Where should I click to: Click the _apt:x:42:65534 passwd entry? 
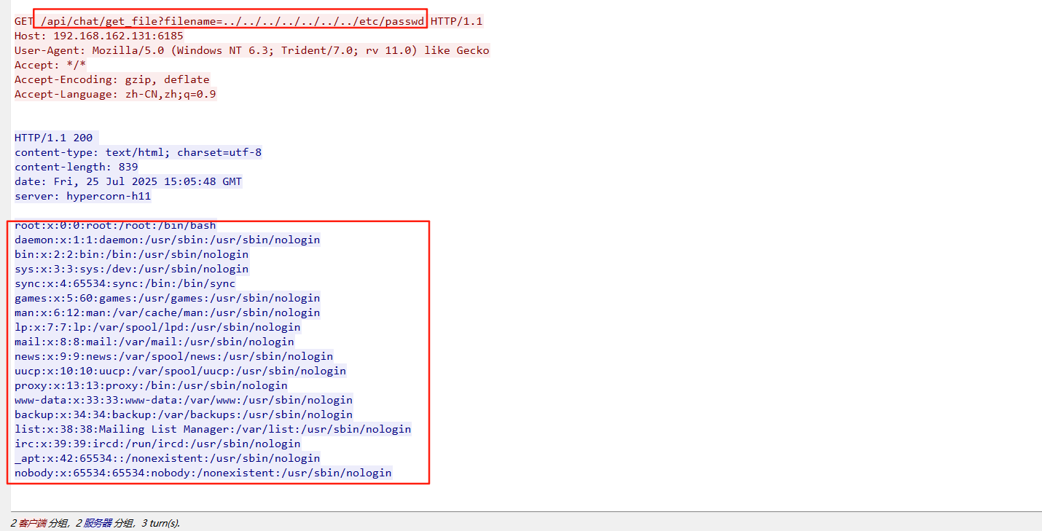tap(168, 458)
